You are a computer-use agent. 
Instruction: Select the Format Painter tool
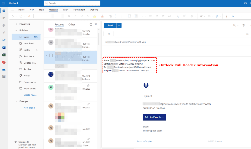click(x=29, y=16)
